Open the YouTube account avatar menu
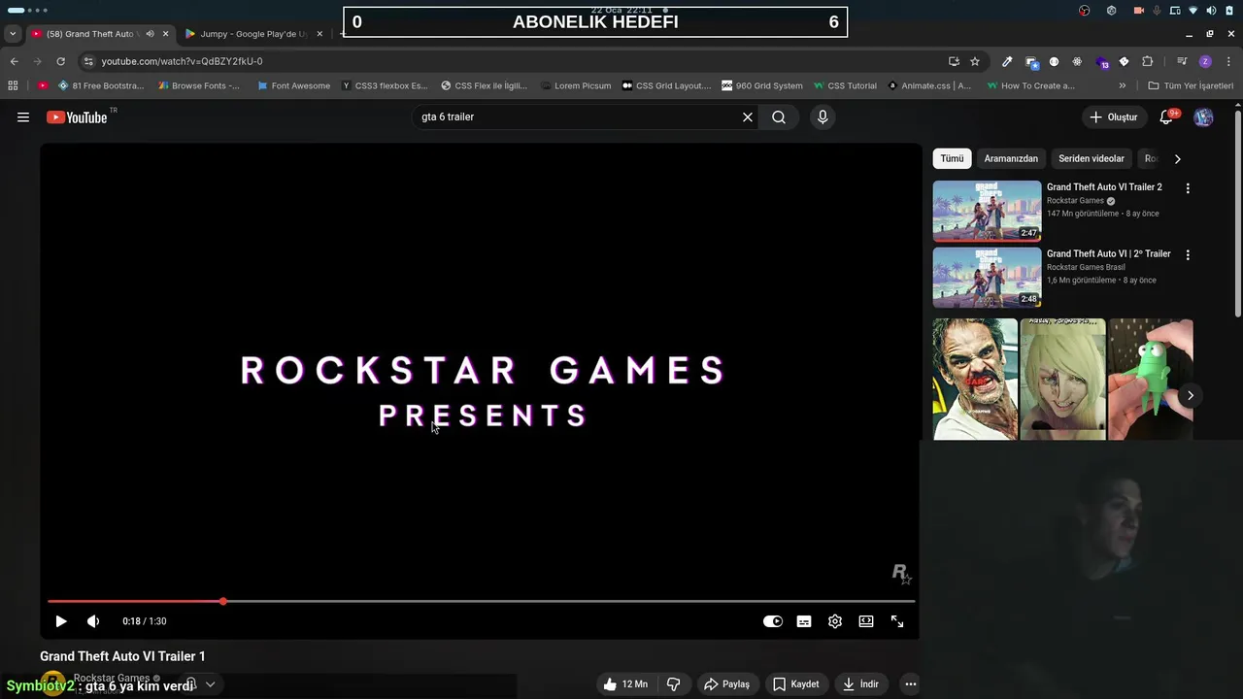The width and height of the screenshot is (1243, 699). click(x=1203, y=117)
